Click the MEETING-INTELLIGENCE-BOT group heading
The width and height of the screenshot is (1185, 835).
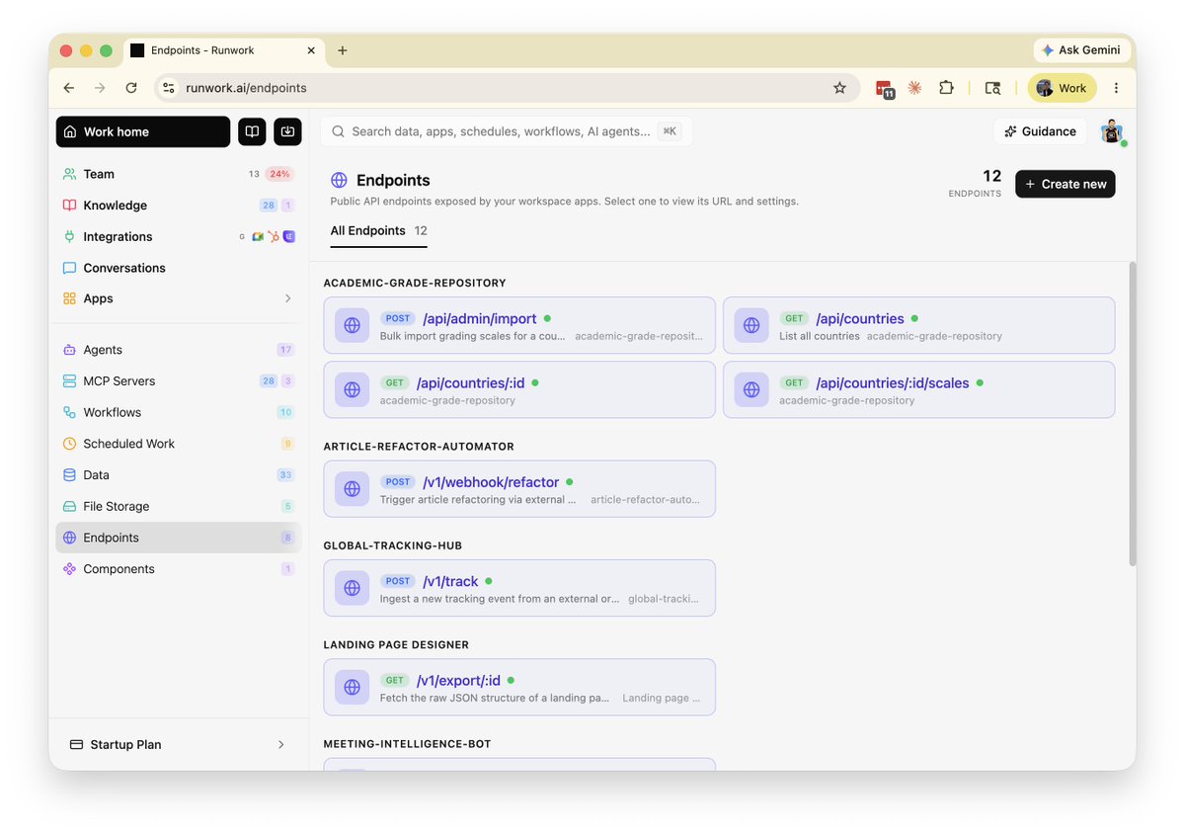tap(407, 744)
